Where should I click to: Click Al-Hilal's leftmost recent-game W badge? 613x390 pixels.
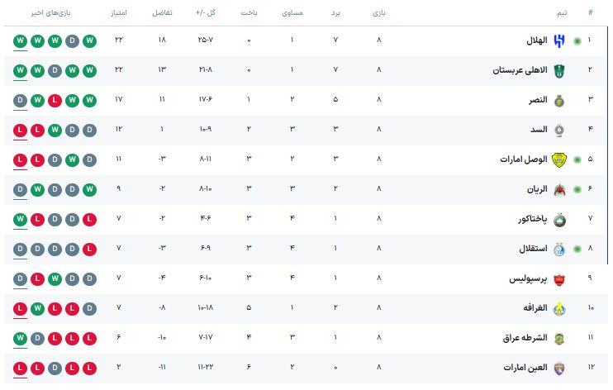pyautogui.click(x=20, y=40)
